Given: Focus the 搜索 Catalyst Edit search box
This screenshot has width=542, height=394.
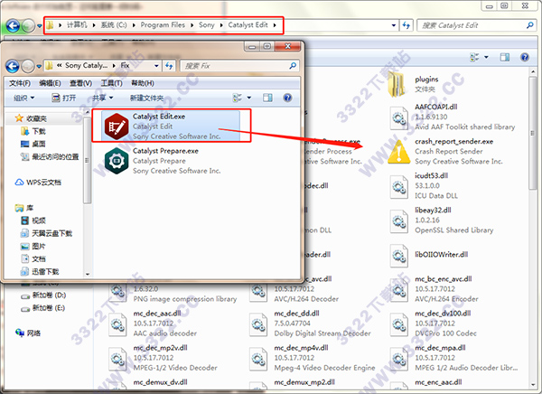Looking at the screenshot, I should (x=476, y=25).
